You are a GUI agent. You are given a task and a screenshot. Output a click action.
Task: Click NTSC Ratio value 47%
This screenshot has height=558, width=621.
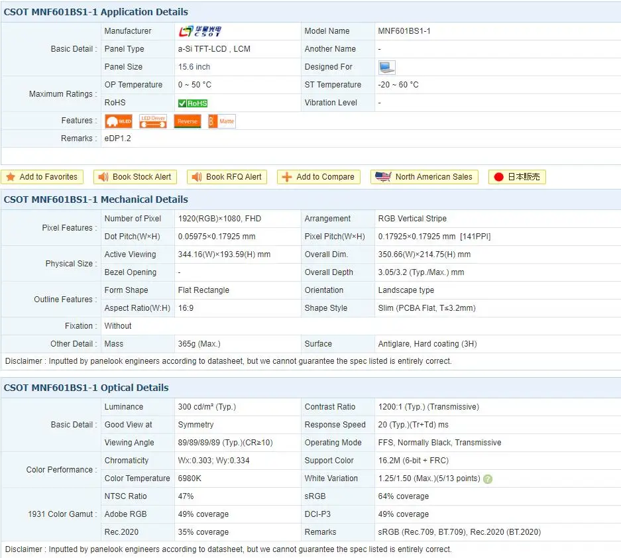point(186,496)
